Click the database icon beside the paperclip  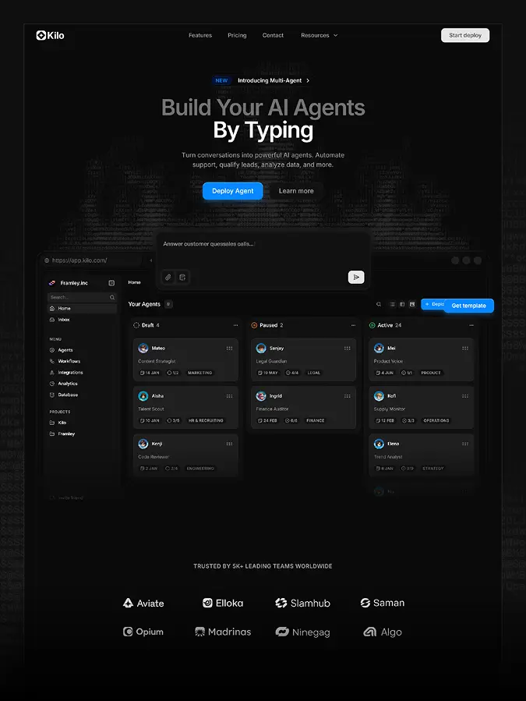tap(182, 277)
